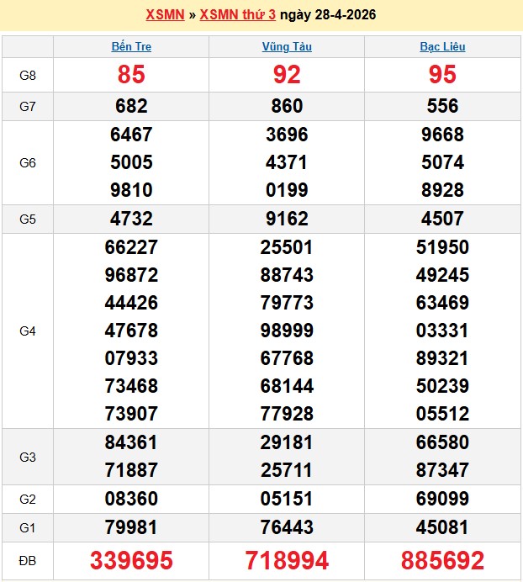Click G6 number 4371
523x582 pixels.
[287, 162]
